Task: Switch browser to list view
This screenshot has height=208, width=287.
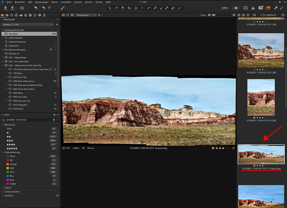Action: click(244, 15)
